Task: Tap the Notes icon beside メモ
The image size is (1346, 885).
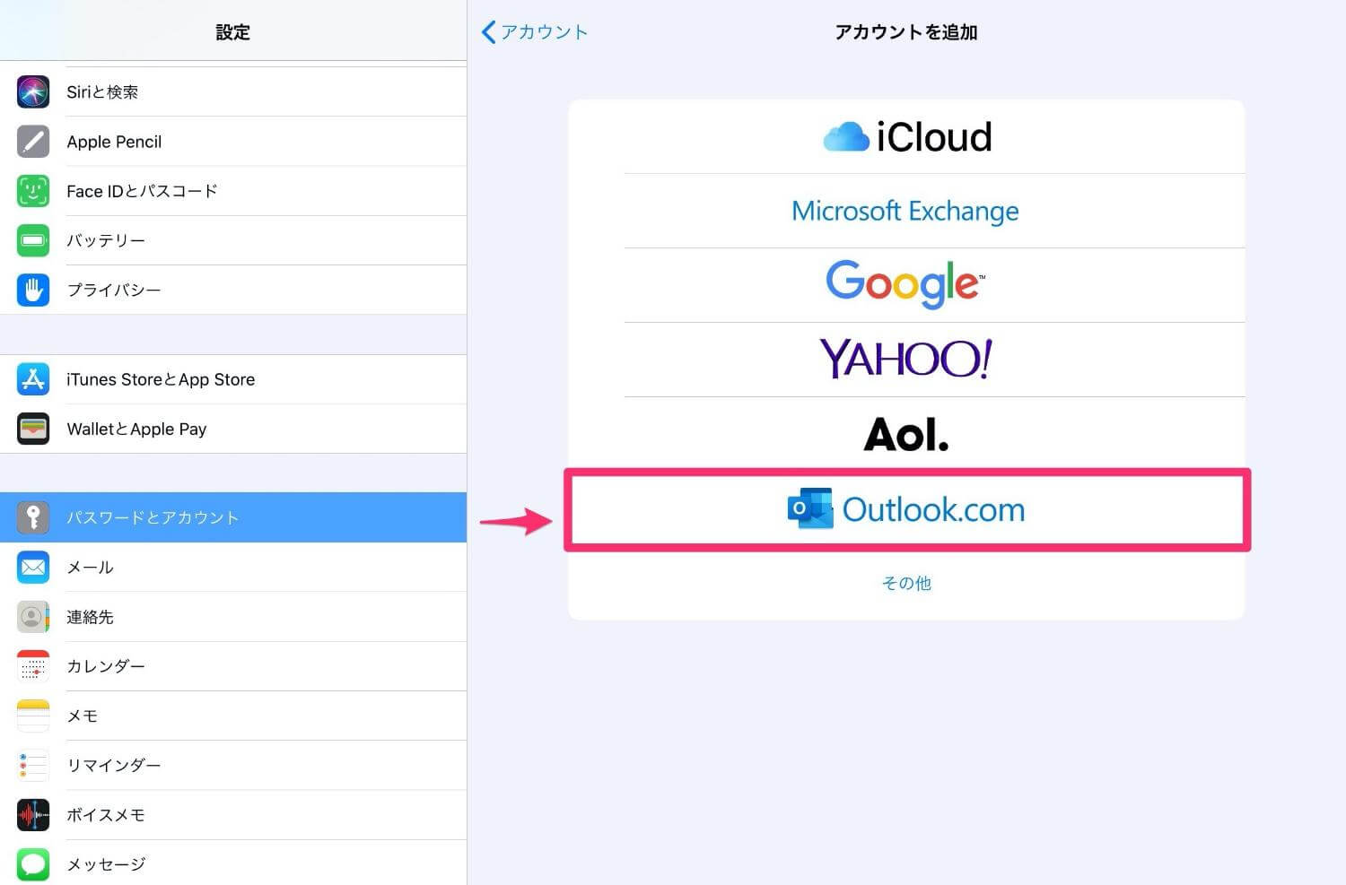Action: tap(33, 716)
